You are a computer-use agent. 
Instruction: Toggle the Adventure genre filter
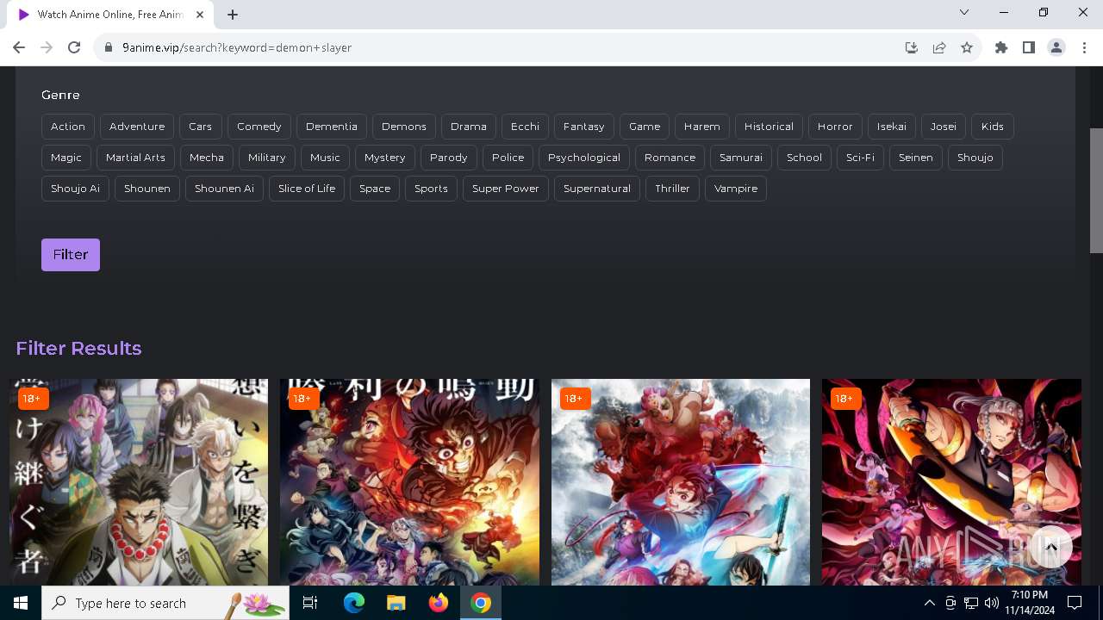137,127
